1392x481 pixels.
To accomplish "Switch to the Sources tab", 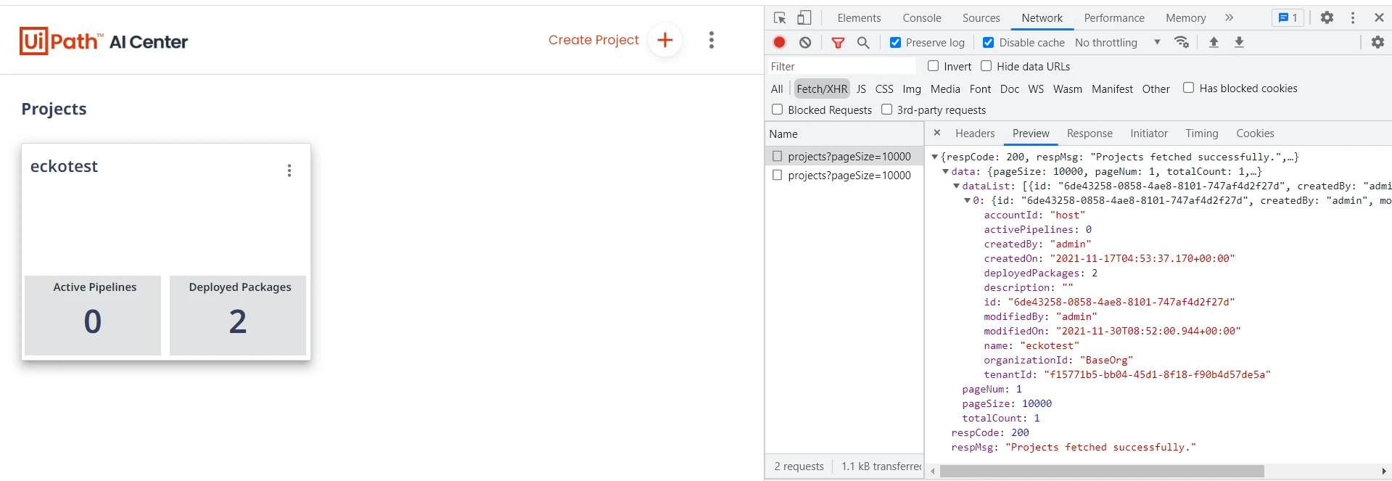I will [981, 18].
